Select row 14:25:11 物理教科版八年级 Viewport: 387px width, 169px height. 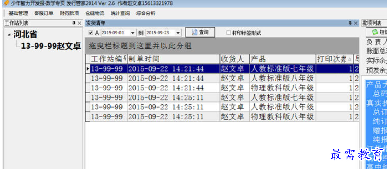point(222,116)
